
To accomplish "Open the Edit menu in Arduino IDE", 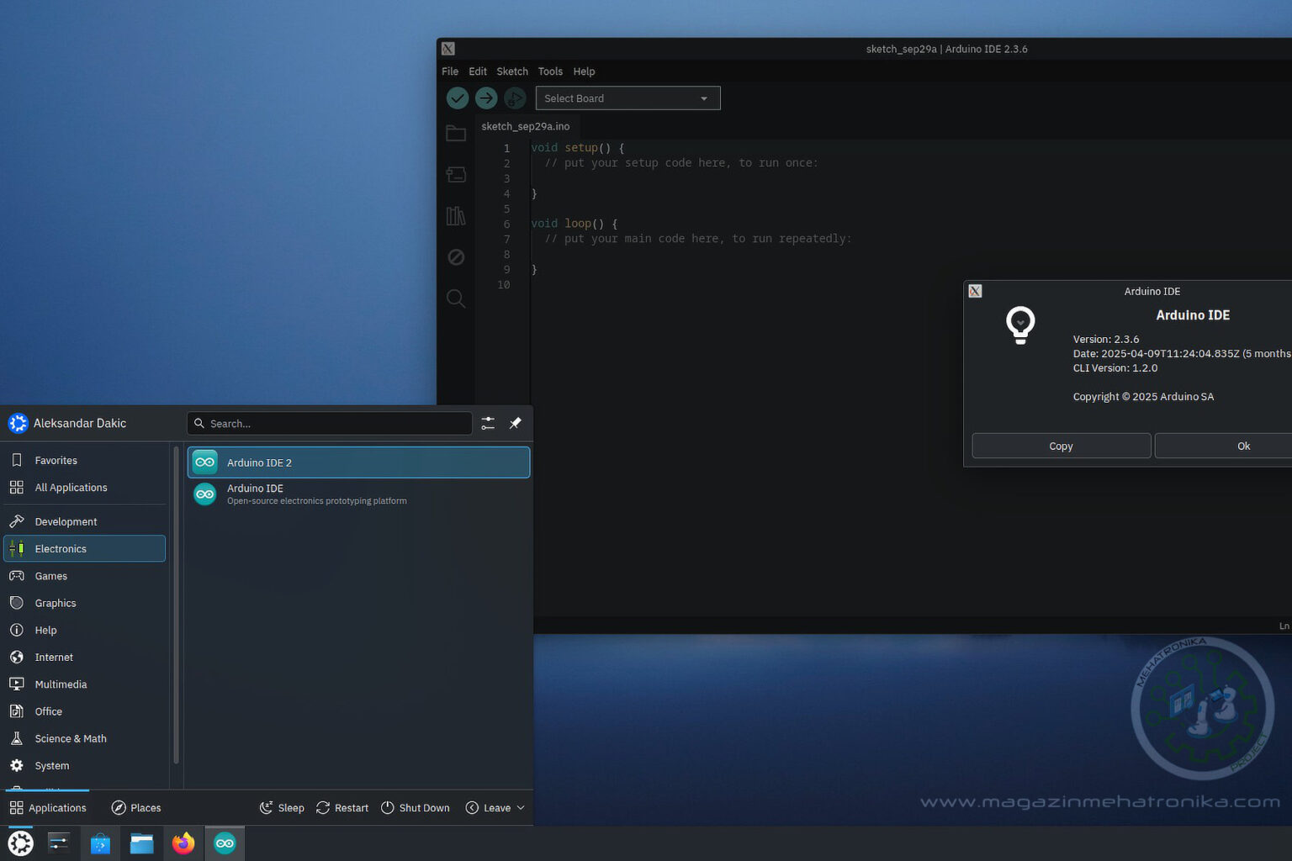I will [478, 71].
